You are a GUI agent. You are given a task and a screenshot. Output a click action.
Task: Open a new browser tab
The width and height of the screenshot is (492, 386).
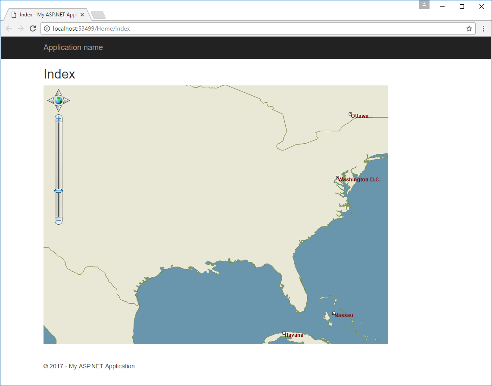point(98,15)
